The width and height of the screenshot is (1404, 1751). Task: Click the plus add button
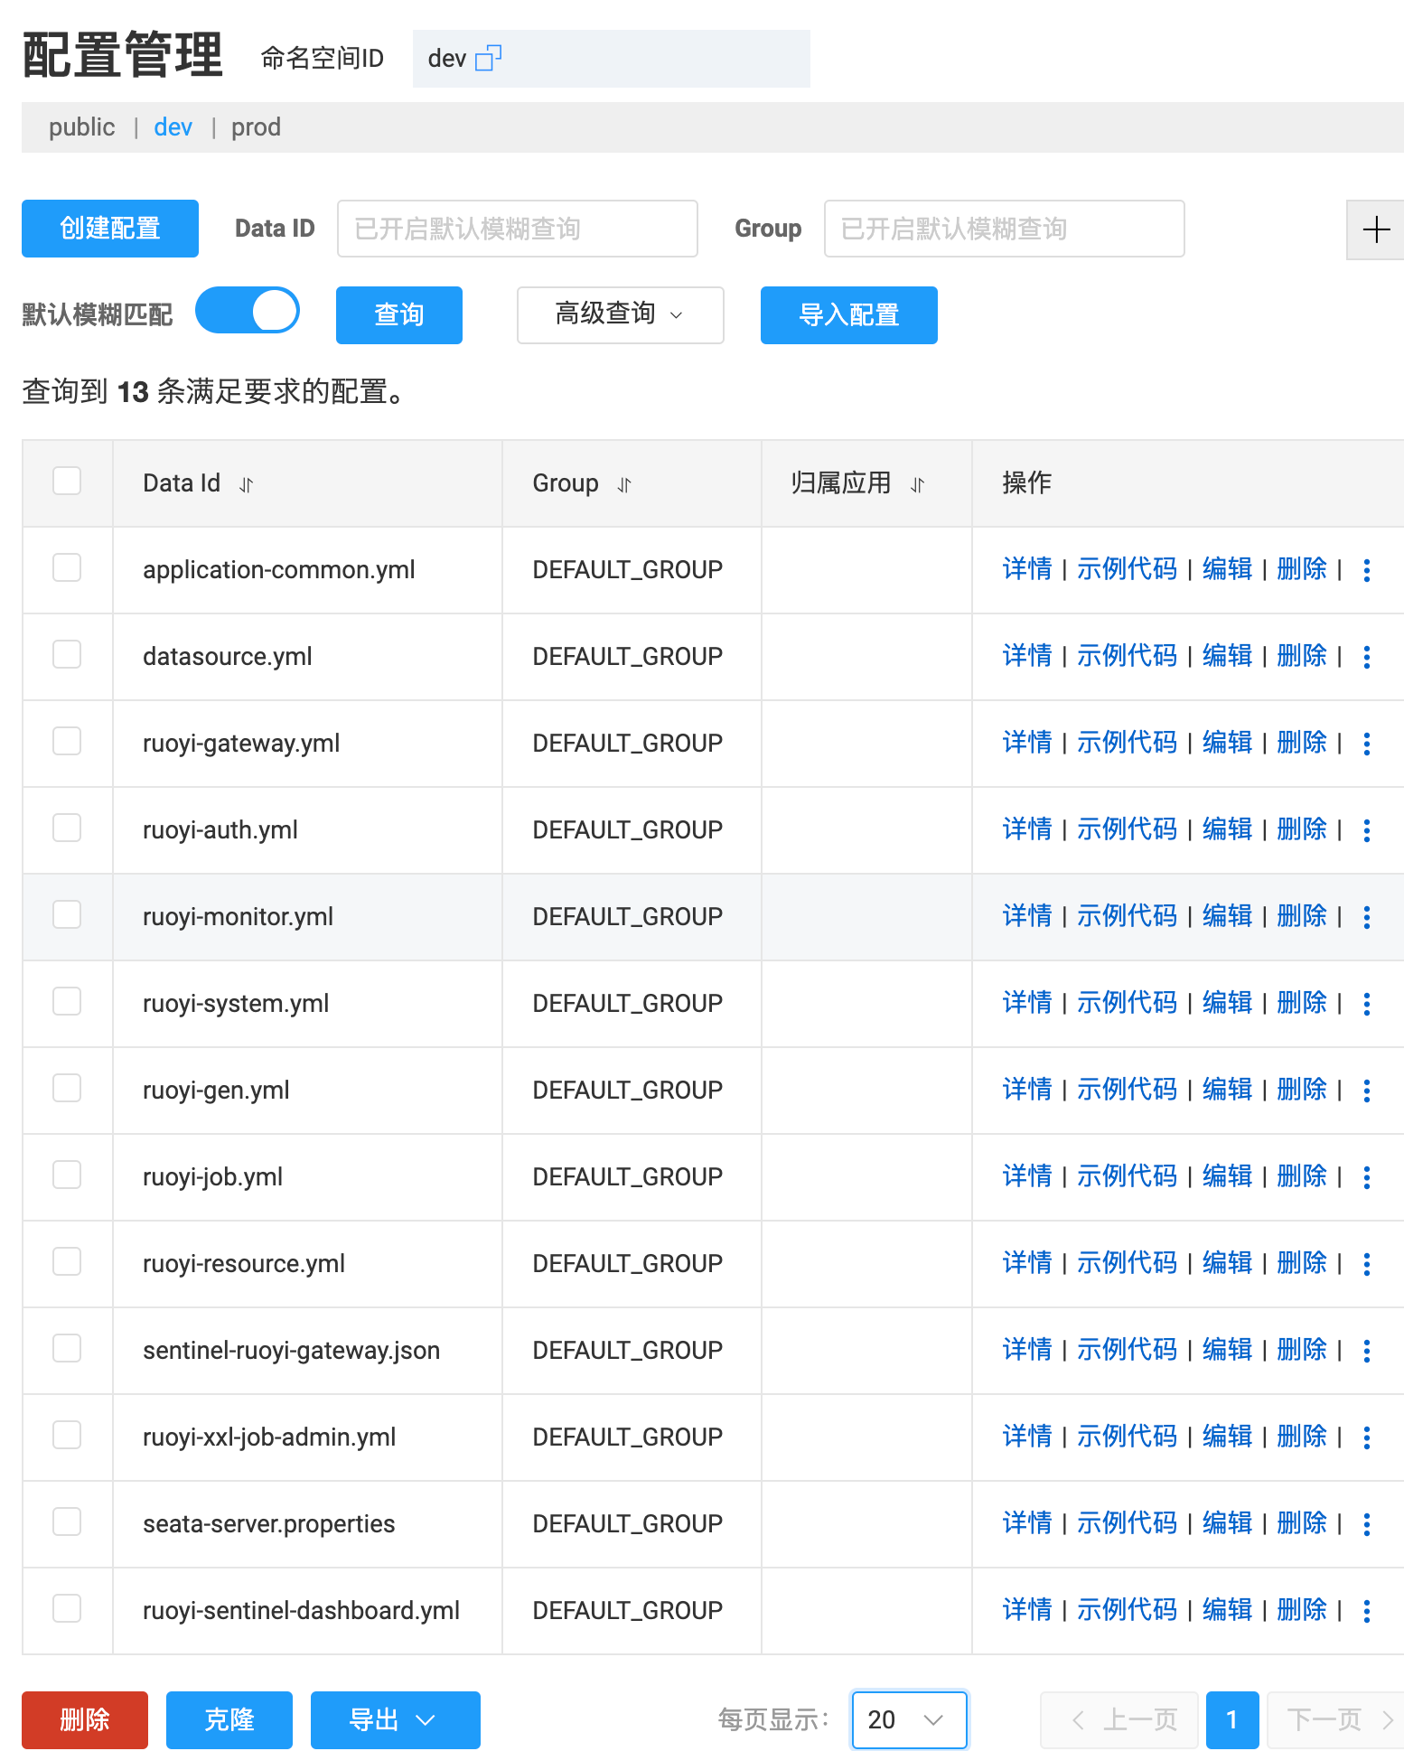click(1375, 229)
